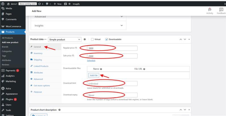Click the Regular price field
Viewport: 226px width, 116px height.
click(112, 48)
